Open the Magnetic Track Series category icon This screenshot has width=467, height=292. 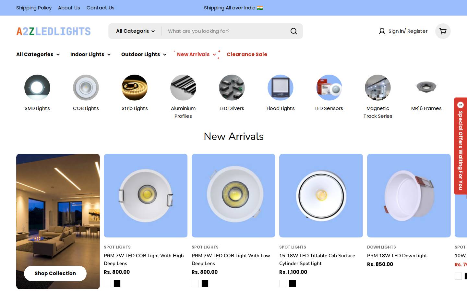pos(378,88)
